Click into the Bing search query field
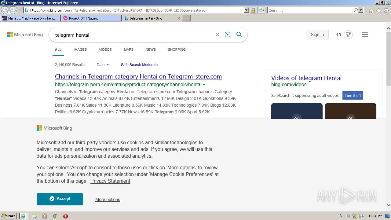 tap(133, 35)
